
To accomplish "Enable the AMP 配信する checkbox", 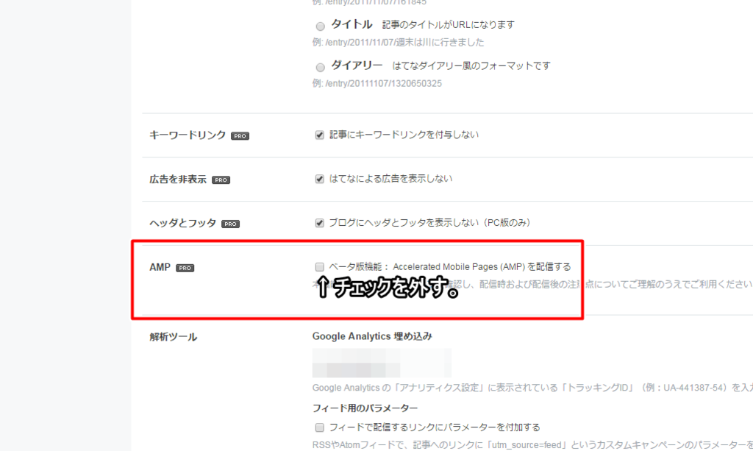I will [x=319, y=267].
